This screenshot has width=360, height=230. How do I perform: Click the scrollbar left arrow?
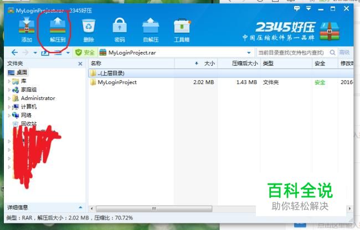click(92, 208)
